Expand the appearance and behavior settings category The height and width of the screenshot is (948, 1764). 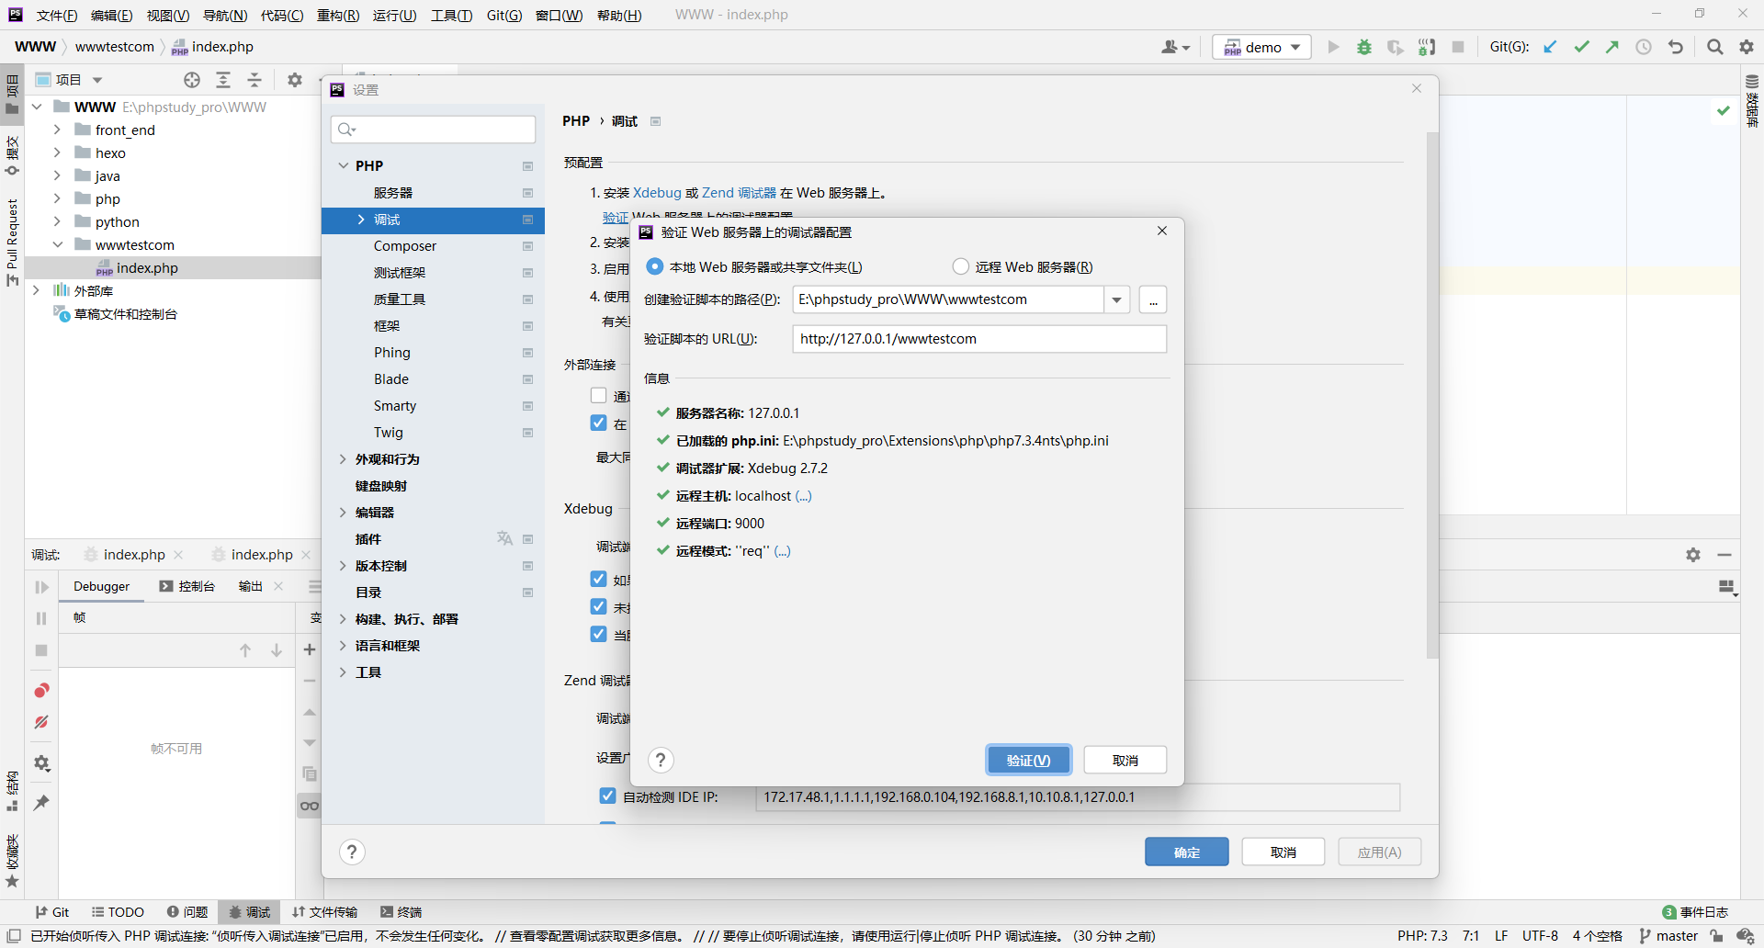click(x=344, y=458)
